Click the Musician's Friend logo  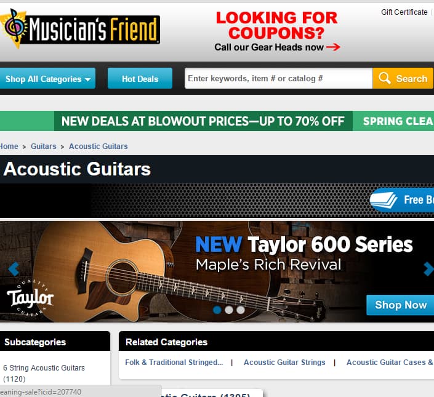tap(80, 29)
